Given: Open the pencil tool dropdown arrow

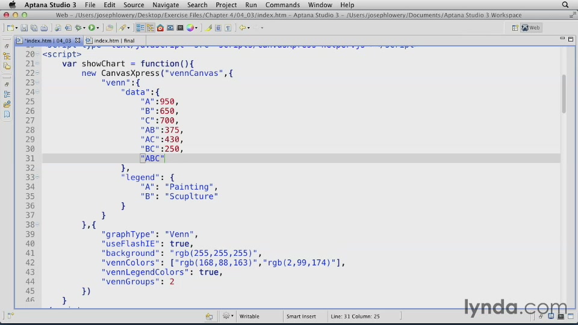Looking at the screenshot, I should [x=128, y=28].
